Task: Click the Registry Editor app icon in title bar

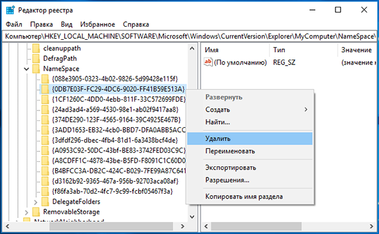Action: (10, 11)
